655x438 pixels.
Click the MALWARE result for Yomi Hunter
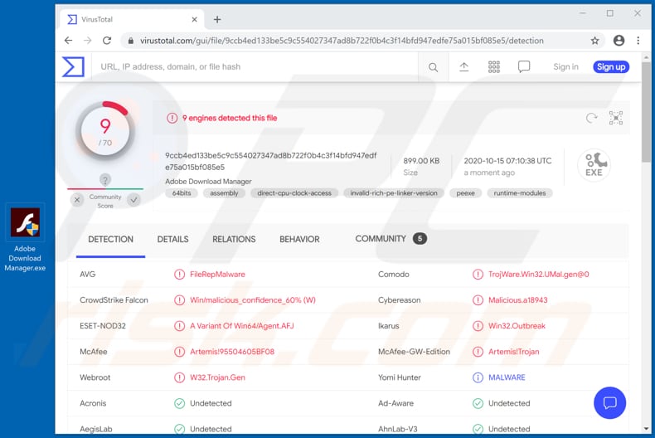pyautogui.click(x=507, y=377)
